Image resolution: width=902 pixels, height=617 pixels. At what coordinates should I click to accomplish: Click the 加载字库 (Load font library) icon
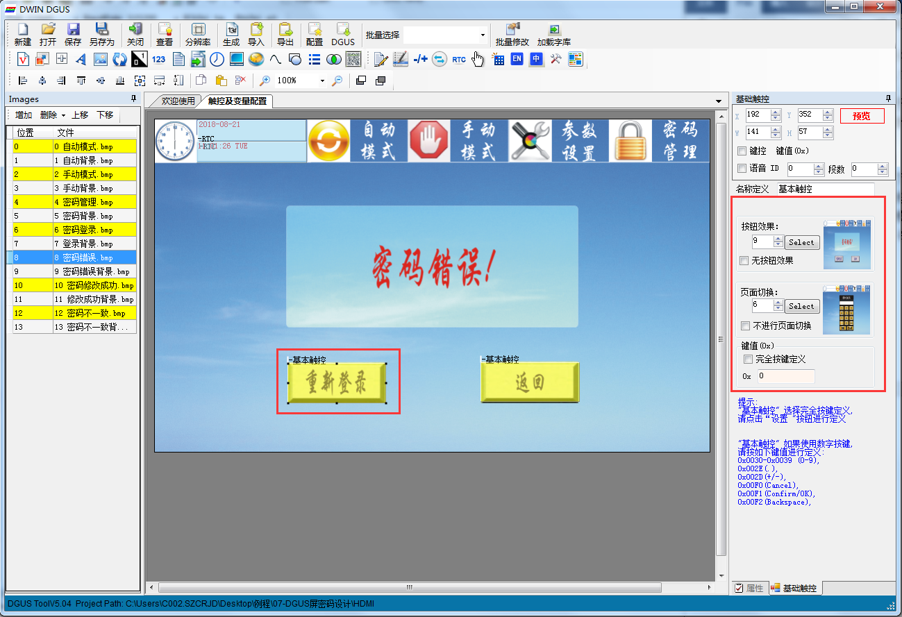coord(554,34)
